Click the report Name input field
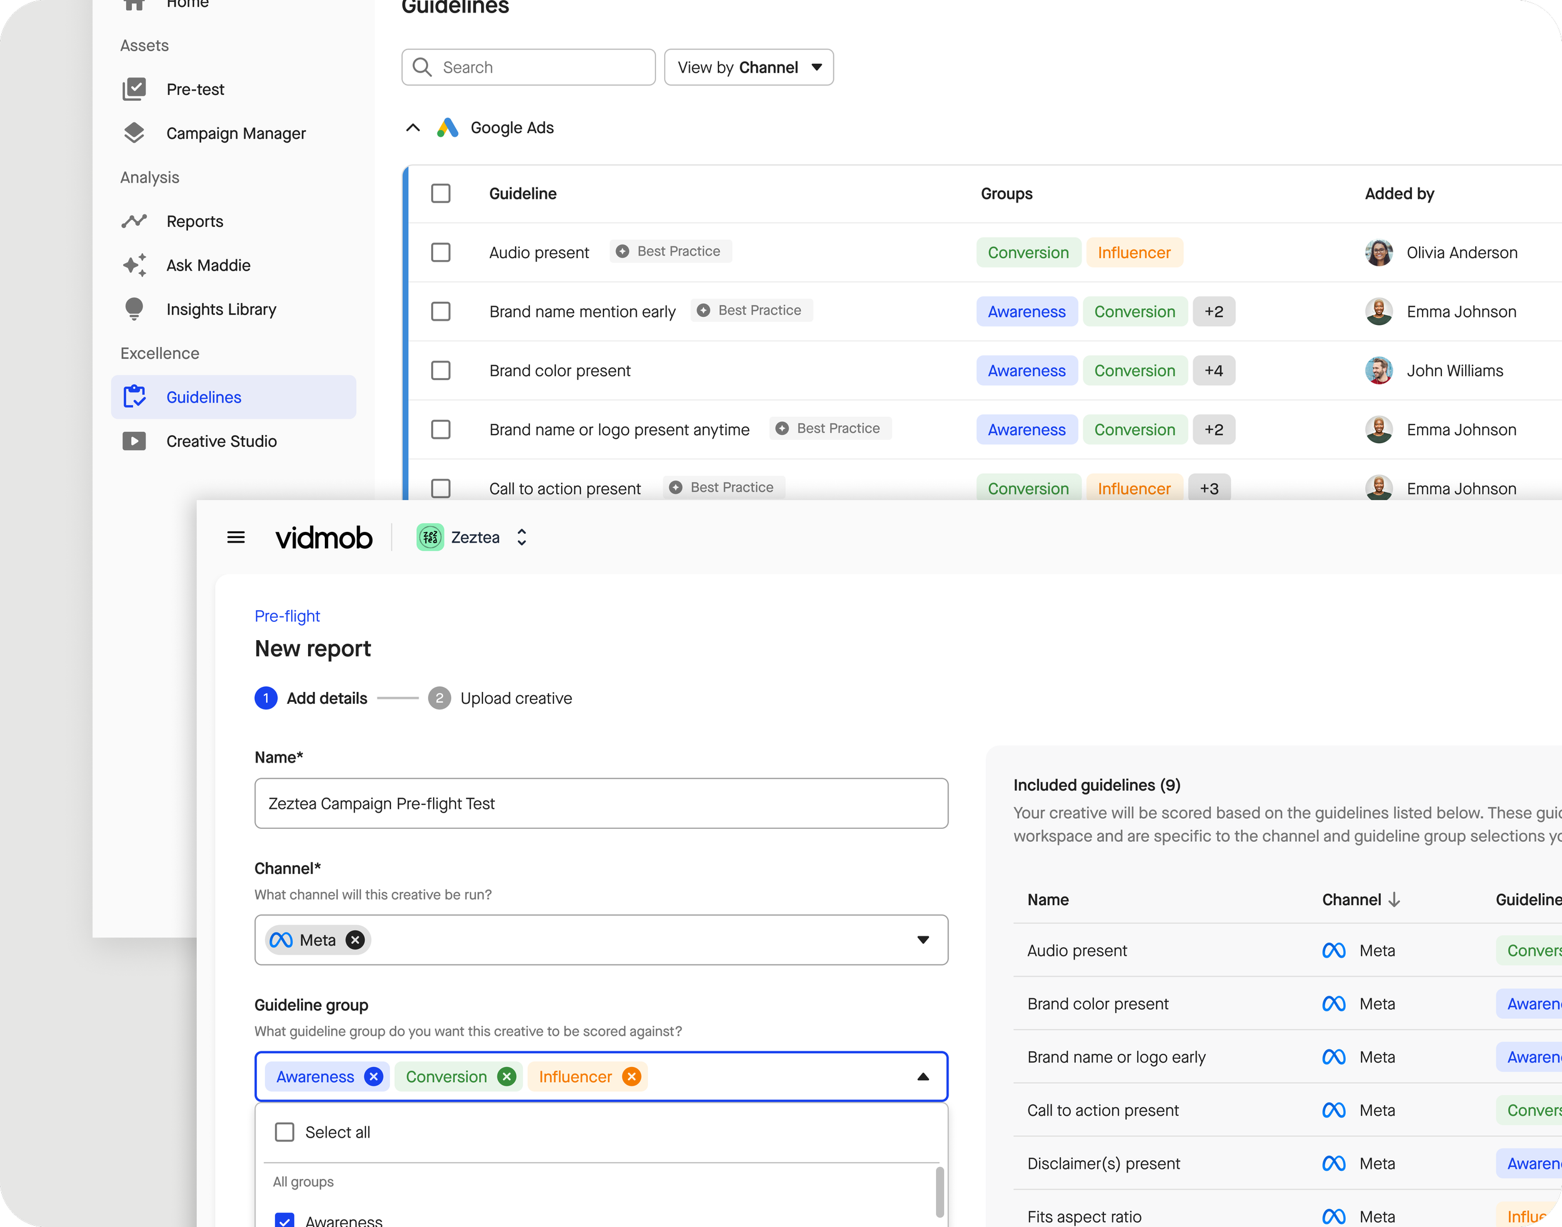The width and height of the screenshot is (1562, 1227). click(x=600, y=803)
